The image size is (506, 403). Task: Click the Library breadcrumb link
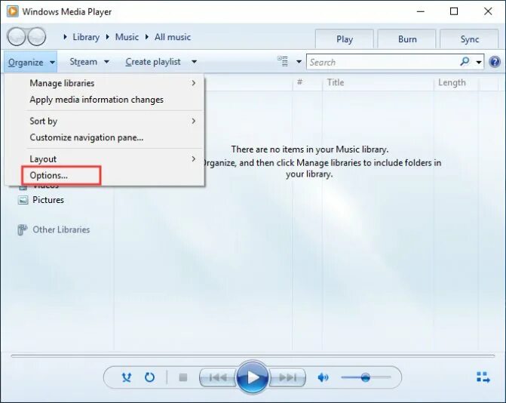[86, 37]
